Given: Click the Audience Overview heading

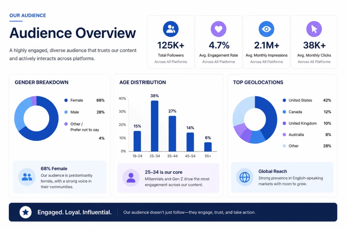Looking at the screenshot, I should [73, 33].
